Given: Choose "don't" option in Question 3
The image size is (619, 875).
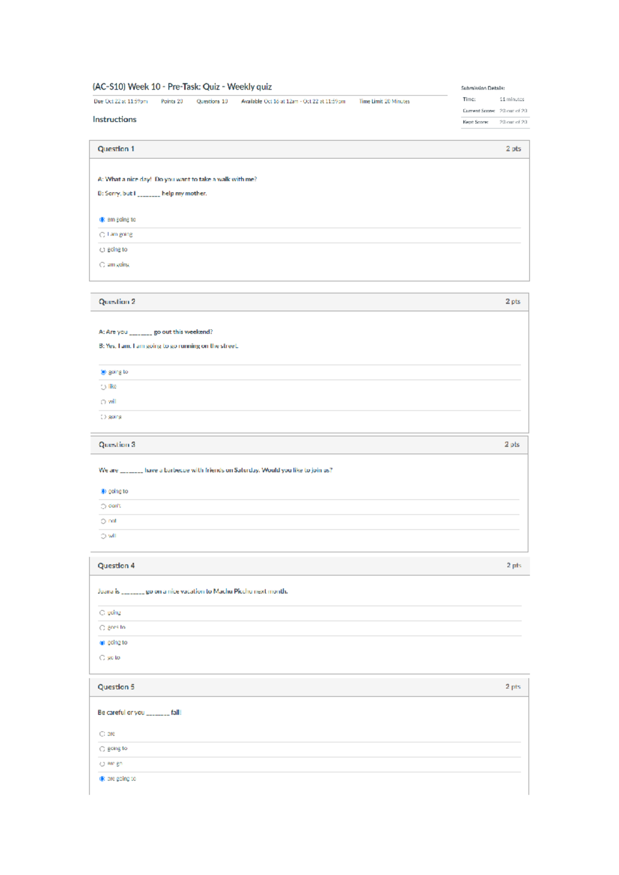Looking at the screenshot, I should (103, 506).
